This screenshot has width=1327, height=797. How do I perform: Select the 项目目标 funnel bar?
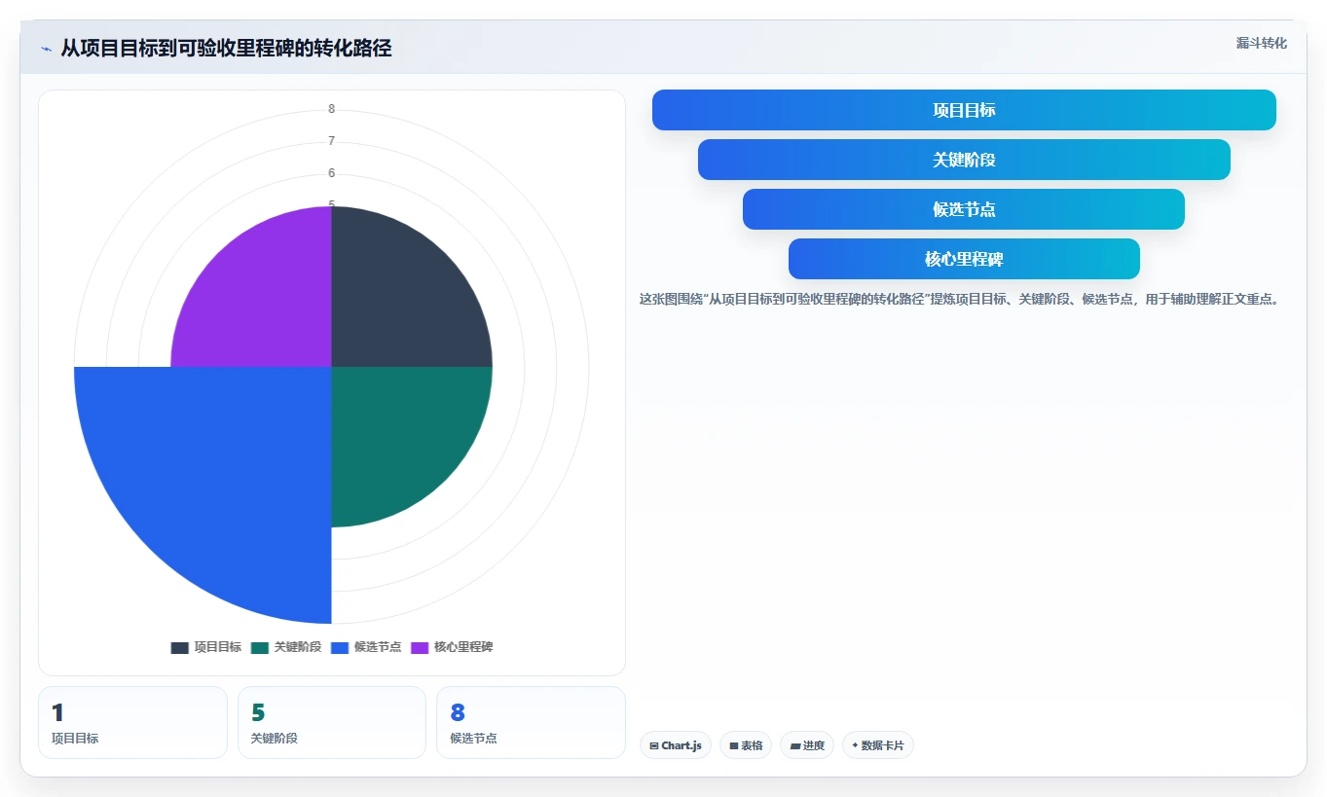[x=964, y=110]
